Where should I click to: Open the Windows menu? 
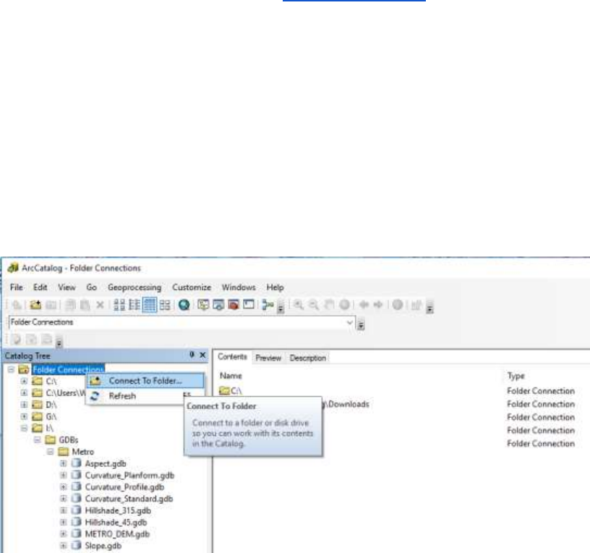point(239,288)
